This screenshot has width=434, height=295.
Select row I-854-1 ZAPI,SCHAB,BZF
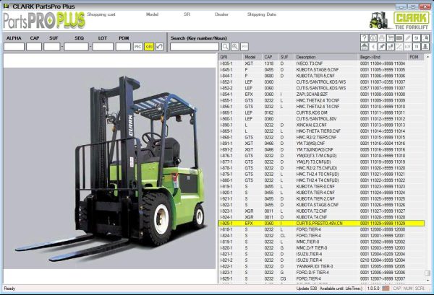[321, 94]
